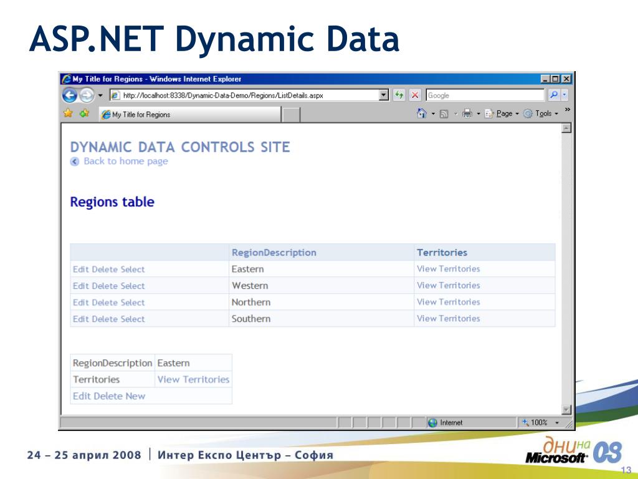This screenshot has height=479, width=638.
Task: Open the Tools menu
Action: tap(541, 114)
